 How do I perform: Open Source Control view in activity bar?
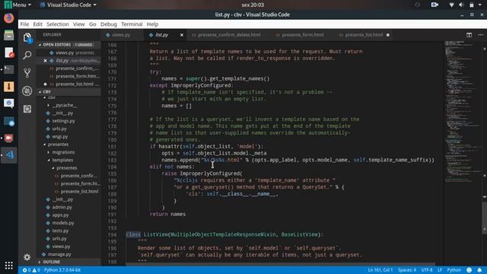pyautogui.click(x=27, y=73)
